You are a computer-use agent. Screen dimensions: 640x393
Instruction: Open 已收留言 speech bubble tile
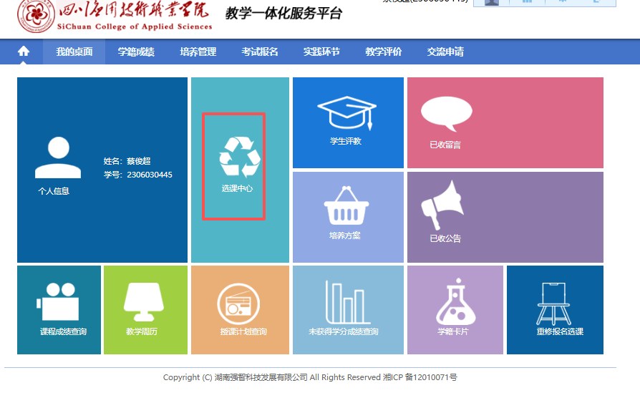505,122
